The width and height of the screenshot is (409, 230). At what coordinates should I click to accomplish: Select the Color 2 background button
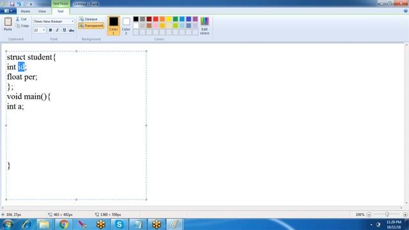(126, 26)
